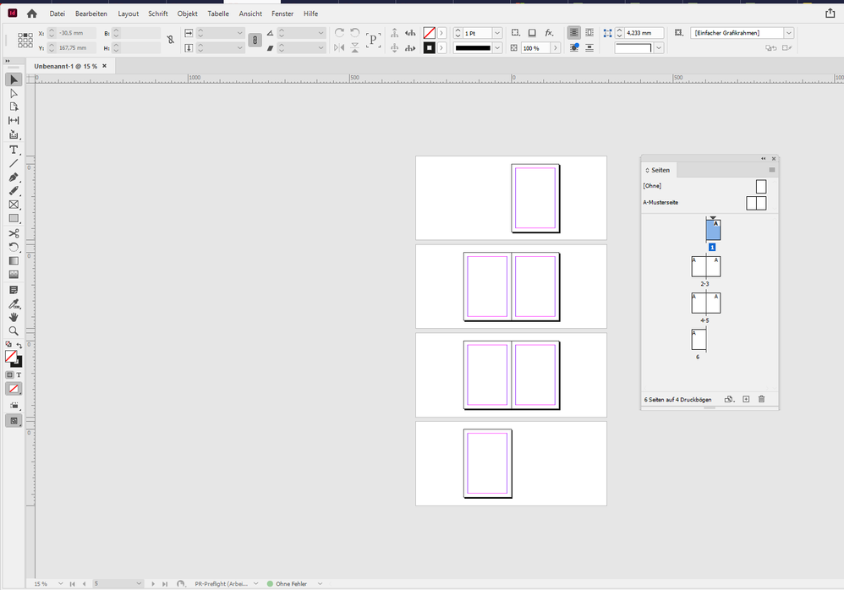Switch to the Unbenannt-1 document tab
844x590 pixels.
point(65,66)
